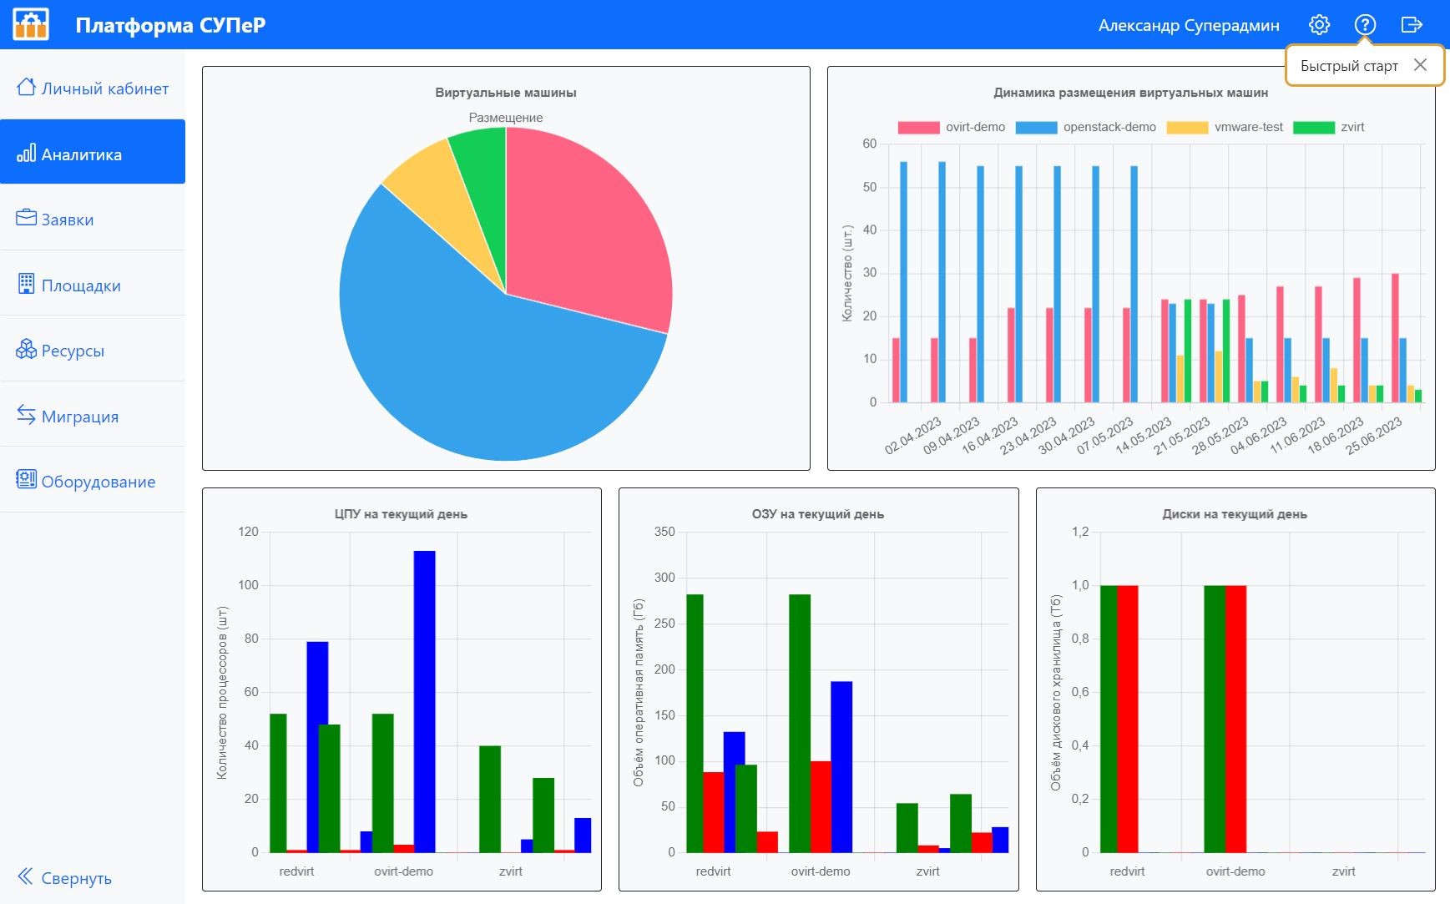
Task: Click the server icon beside Оборудование
Action: click(x=26, y=480)
